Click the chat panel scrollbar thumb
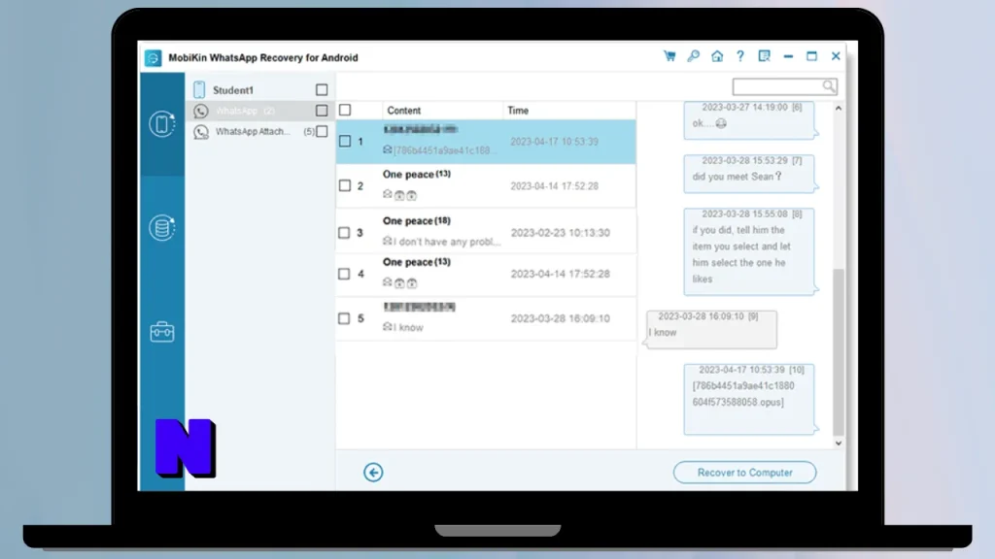 [x=839, y=351]
